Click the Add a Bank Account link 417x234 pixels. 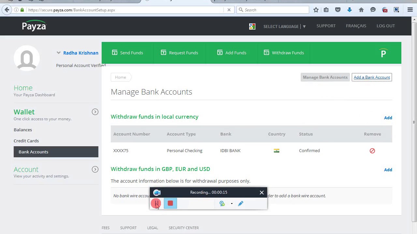tap(372, 77)
